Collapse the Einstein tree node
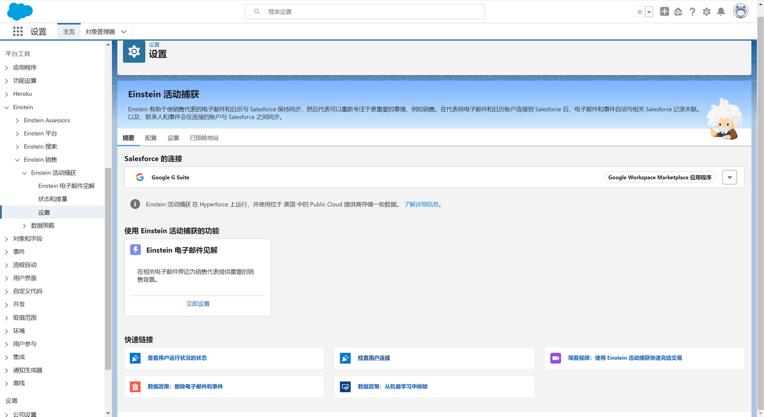764x417 pixels. click(x=7, y=107)
